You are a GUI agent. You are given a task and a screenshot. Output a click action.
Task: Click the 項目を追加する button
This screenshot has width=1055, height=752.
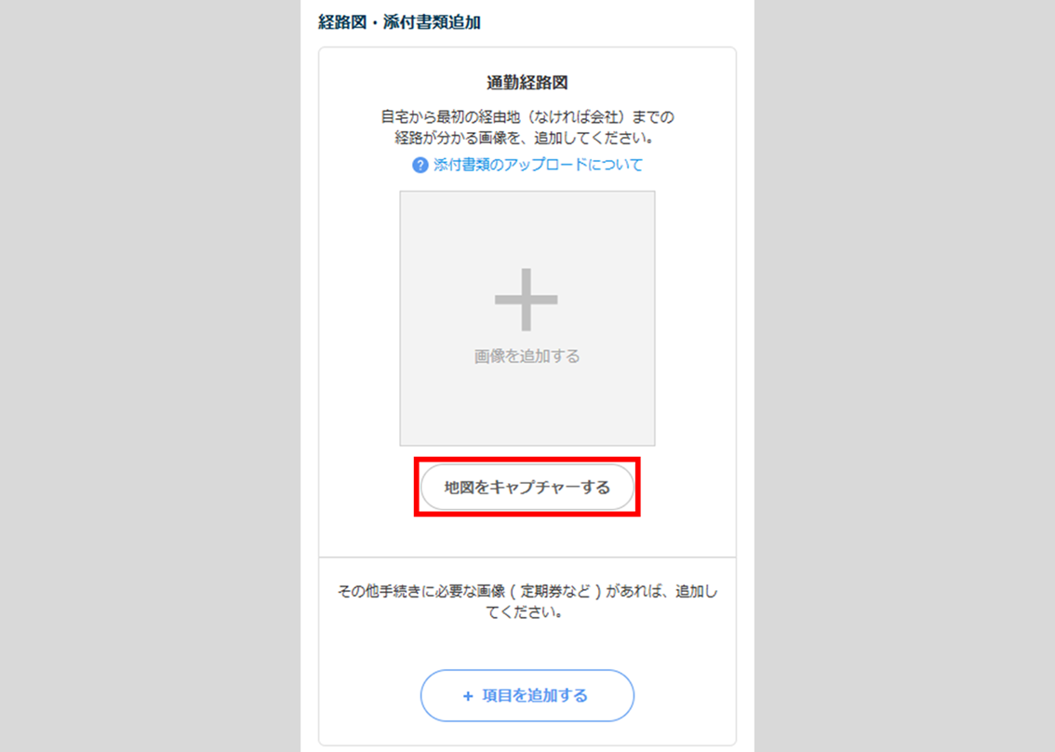tap(527, 695)
